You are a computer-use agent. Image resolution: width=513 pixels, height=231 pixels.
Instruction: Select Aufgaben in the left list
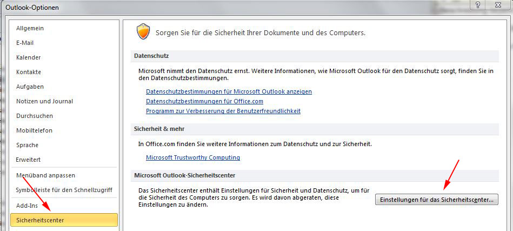[x=30, y=87]
